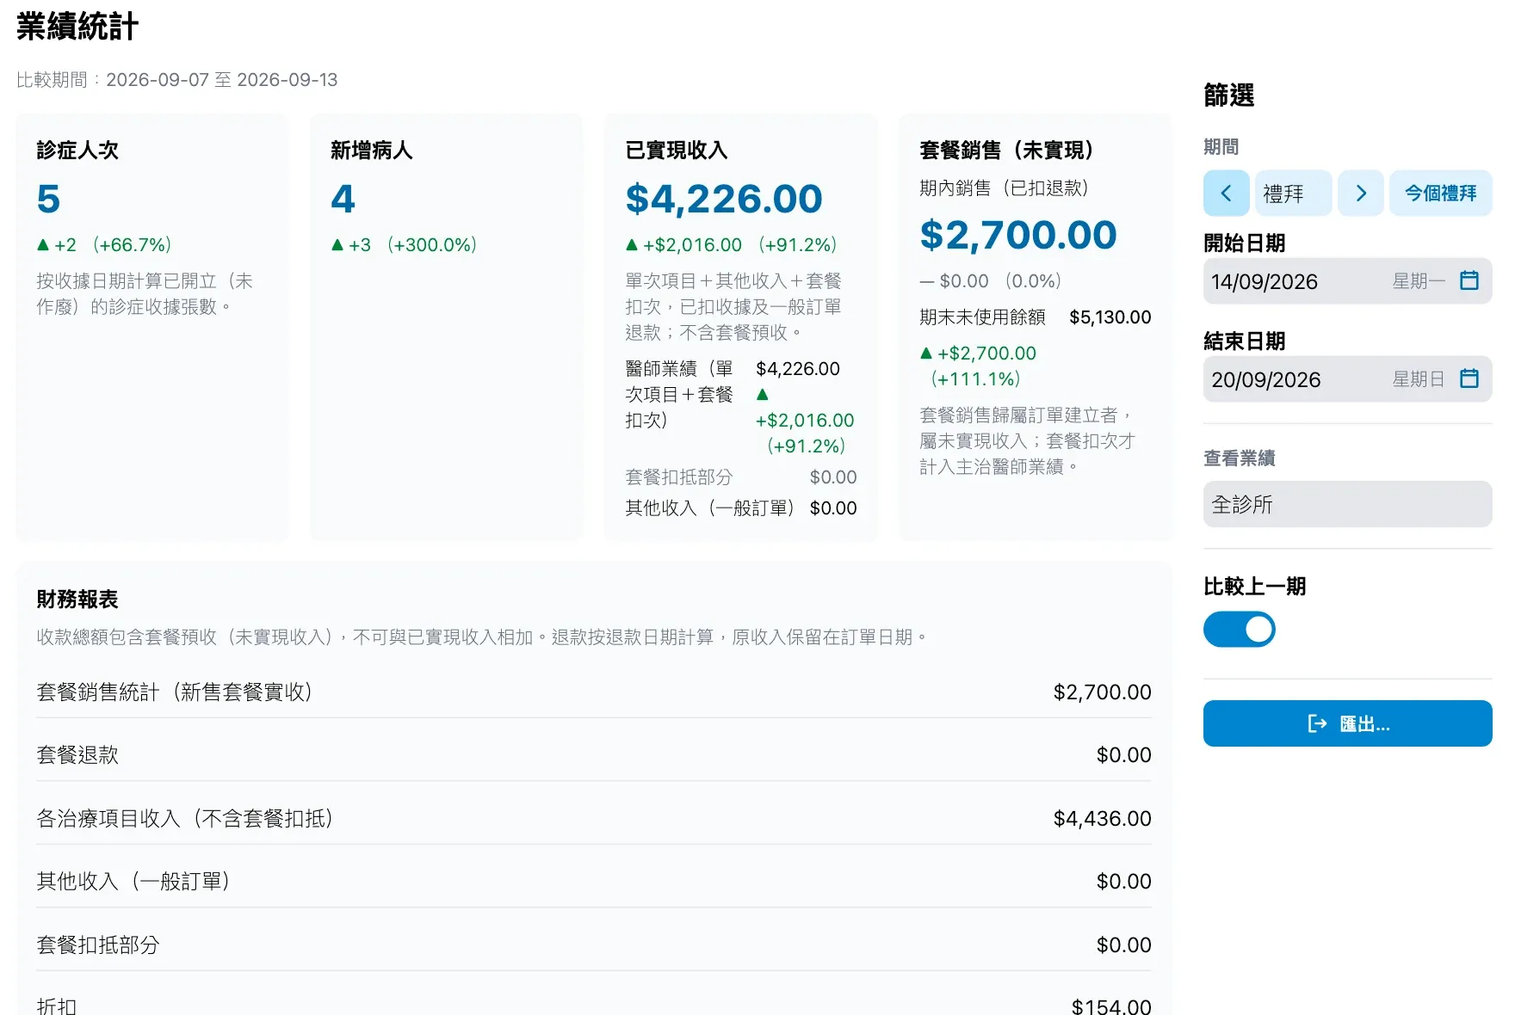
Task: Toggle the 比較上一期 comparison switch
Action: [x=1239, y=630]
